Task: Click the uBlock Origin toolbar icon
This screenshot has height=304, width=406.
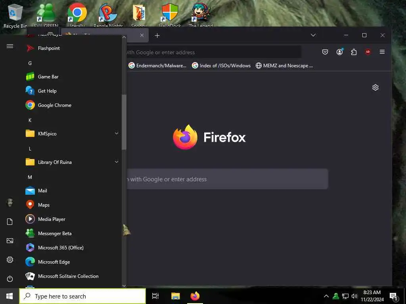Action: 368,52
